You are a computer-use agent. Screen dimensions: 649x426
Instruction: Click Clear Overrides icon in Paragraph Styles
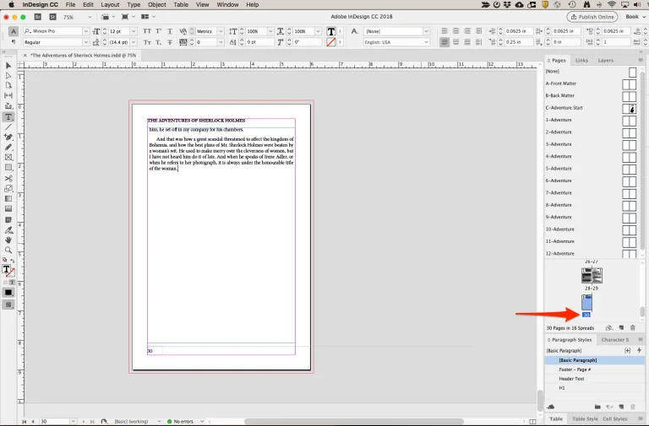609,407
